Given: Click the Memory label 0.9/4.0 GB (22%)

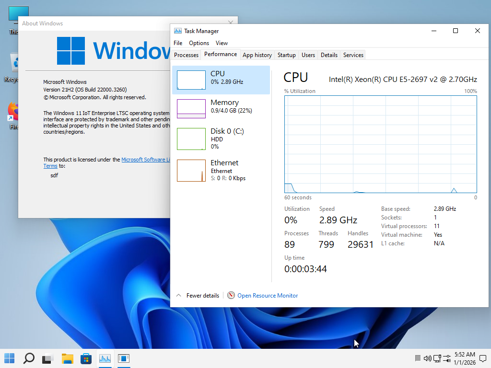Looking at the screenshot, I should pyautogui.click(x=232, y=111).
